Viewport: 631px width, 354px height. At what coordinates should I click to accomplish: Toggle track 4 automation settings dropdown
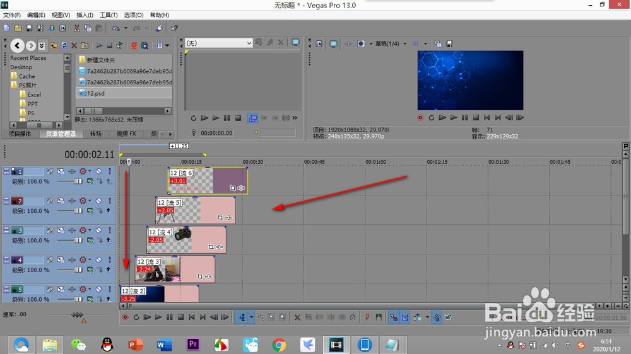tap(90, 260)
